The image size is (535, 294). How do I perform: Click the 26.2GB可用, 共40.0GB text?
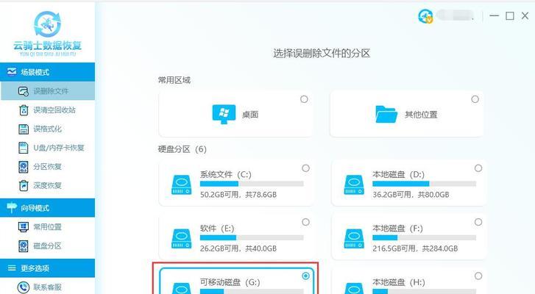238,248
